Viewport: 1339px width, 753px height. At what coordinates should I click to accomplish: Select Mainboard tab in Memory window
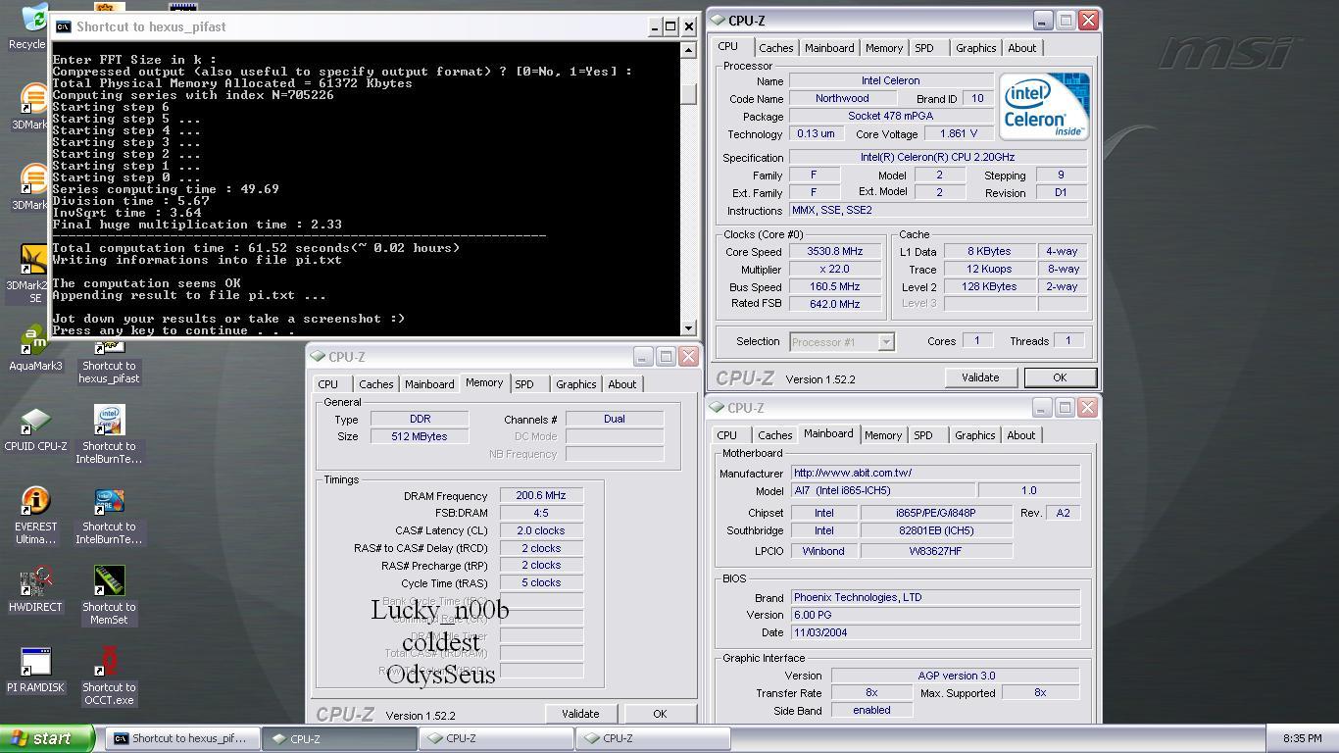(x=429, y=384)
